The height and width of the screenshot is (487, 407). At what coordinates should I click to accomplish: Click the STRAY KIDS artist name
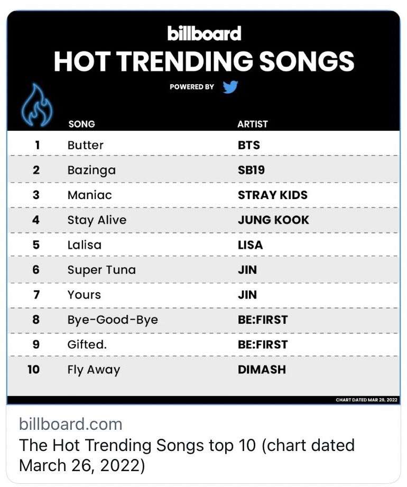[x=273, y=195]
